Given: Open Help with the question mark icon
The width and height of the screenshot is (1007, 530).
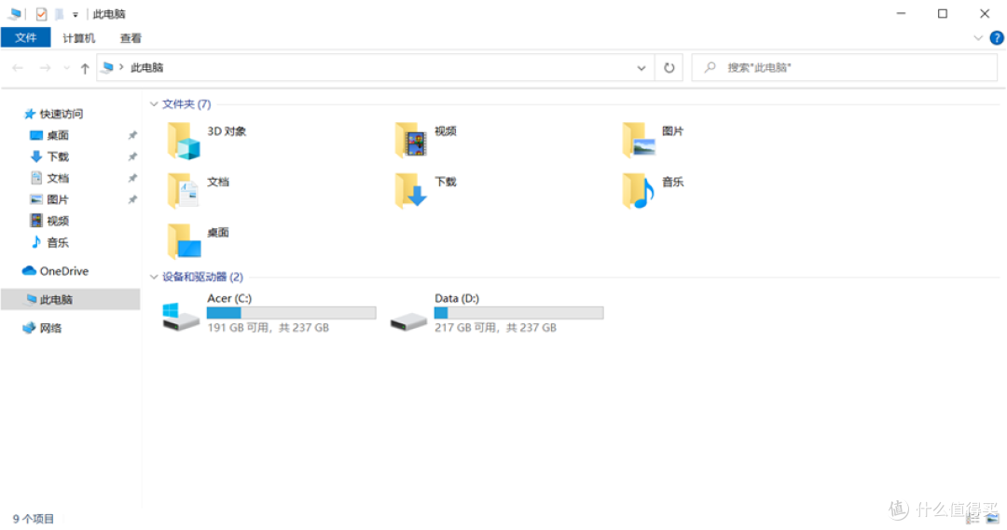Looking at the screenshot, I should point(997,38).
